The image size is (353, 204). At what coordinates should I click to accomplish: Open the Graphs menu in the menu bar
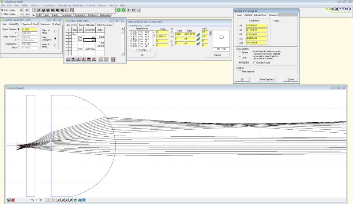pos(35,5)
